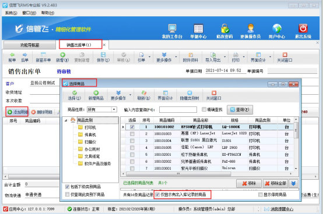Click 新增商品 green plus icon
The image size is (323, 214).
click(x=96, y=93)
